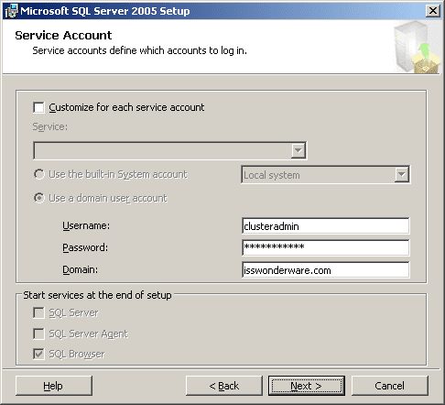Proceed with the Next button
Viewport: 445px width, 405px height.
pyautogui.click(x=307, y=386)
